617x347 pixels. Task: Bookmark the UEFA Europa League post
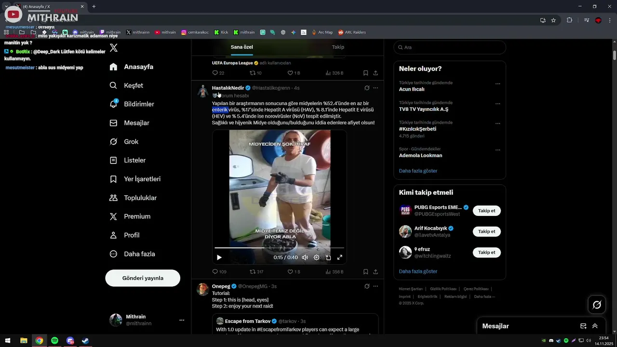click(x=365, y=73)
